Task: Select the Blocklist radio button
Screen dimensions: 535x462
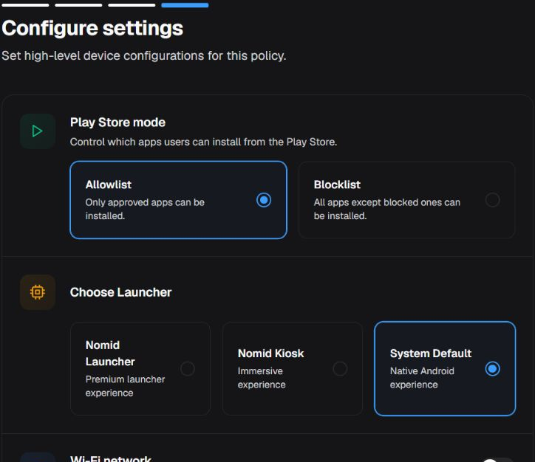Action: pos(492,200)
